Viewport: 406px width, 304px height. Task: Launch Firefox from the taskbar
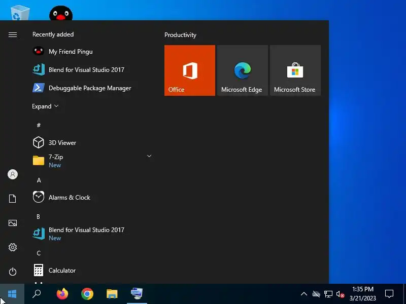click(62, 294)
